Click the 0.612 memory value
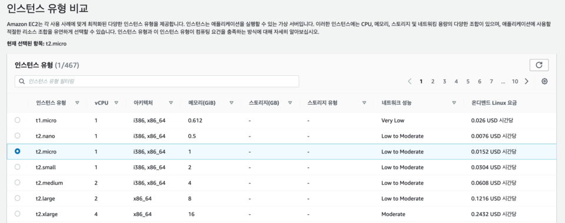 click(195, 121)
